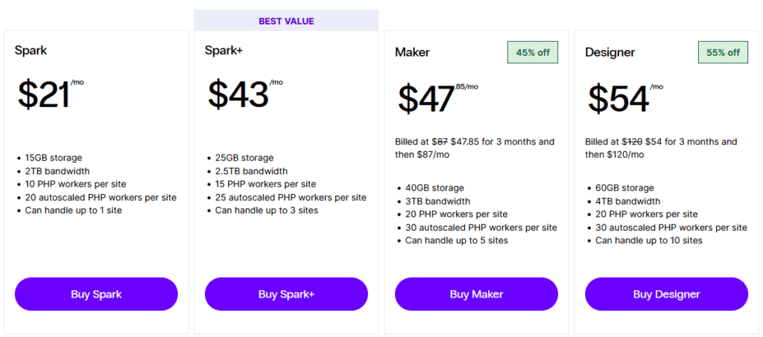Click the Spark plan title
The image size is (763, 337).
(31, 50)
